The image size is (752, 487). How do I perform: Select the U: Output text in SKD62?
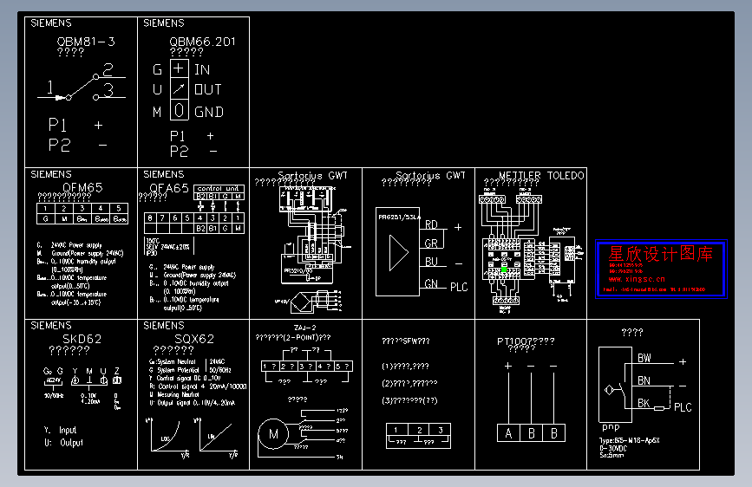(x=64, y=443)
